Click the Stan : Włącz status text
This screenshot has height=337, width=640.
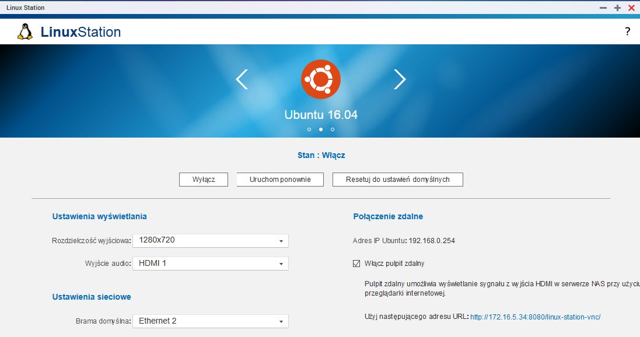pos(321,155)
